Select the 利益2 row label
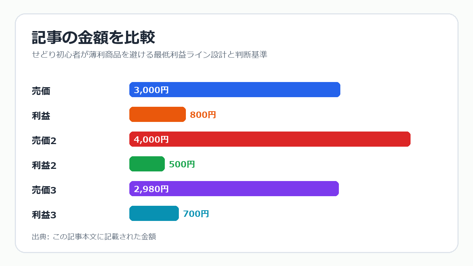Viewport: 473px width, 266px height. click(44, 165)
